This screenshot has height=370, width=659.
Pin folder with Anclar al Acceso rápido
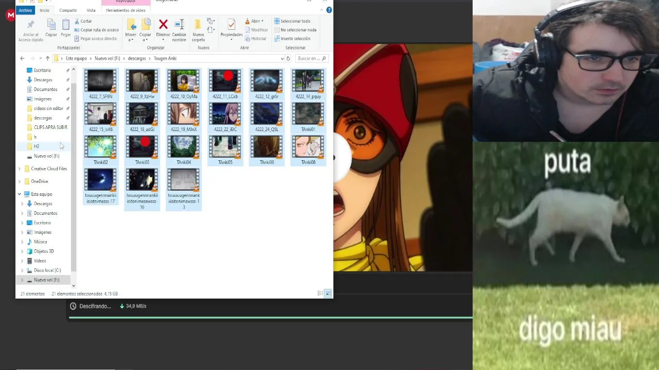click(31, 30)
